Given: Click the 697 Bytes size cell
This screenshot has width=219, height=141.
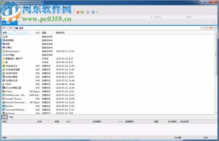Looking at the screenshot, I should (35, 103).
